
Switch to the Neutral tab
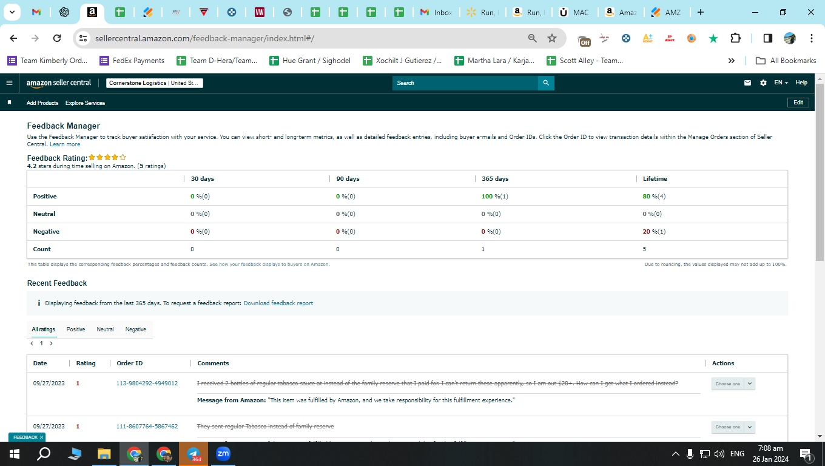point(105,329)
